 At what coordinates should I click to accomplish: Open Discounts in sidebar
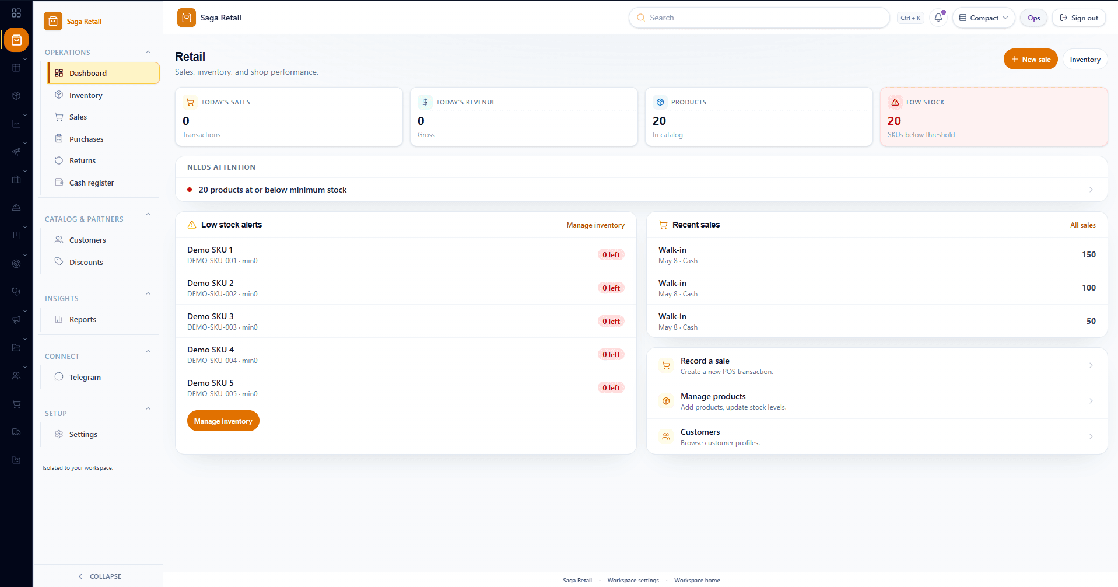click(103, 262)
